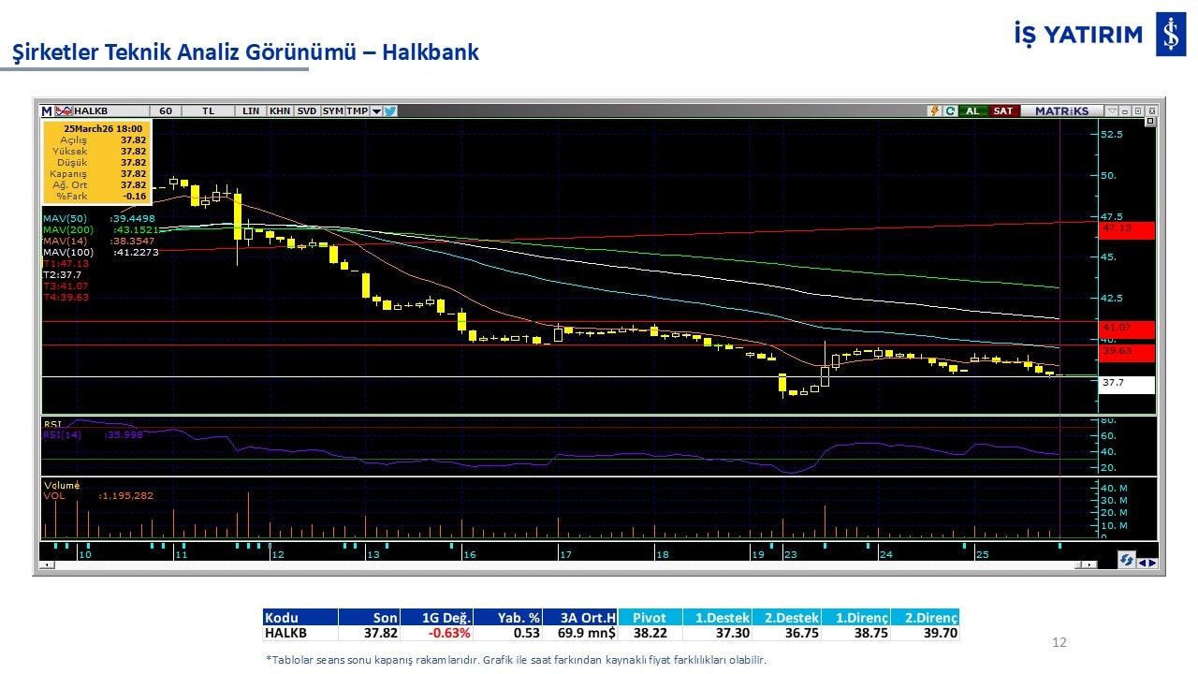Open the 60 period selector

166,110
